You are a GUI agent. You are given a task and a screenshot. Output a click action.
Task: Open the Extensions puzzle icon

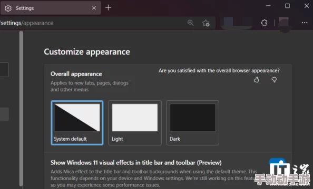pos(264,23)
